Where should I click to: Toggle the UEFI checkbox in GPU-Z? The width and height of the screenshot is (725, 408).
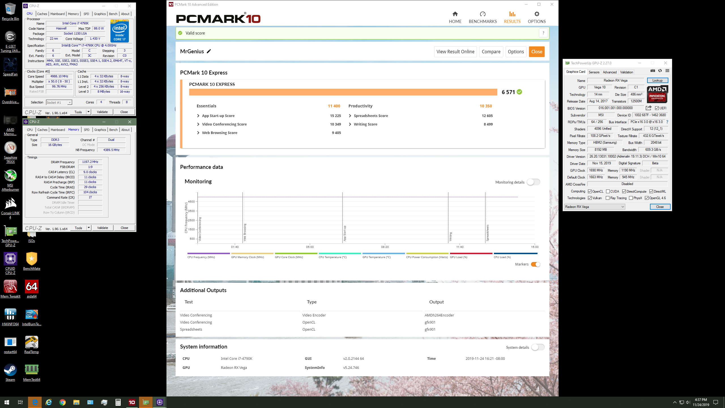pos(657,108)
